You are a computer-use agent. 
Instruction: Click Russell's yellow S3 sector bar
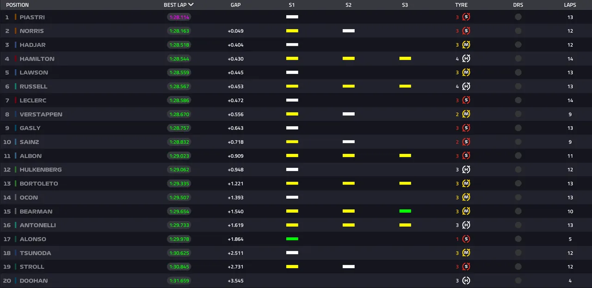coord(405,86)
